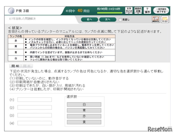Image resolution: width=176 pixels, height=135 pixels.
Task: Select the 黄 choice option
Action: (84, 122)
